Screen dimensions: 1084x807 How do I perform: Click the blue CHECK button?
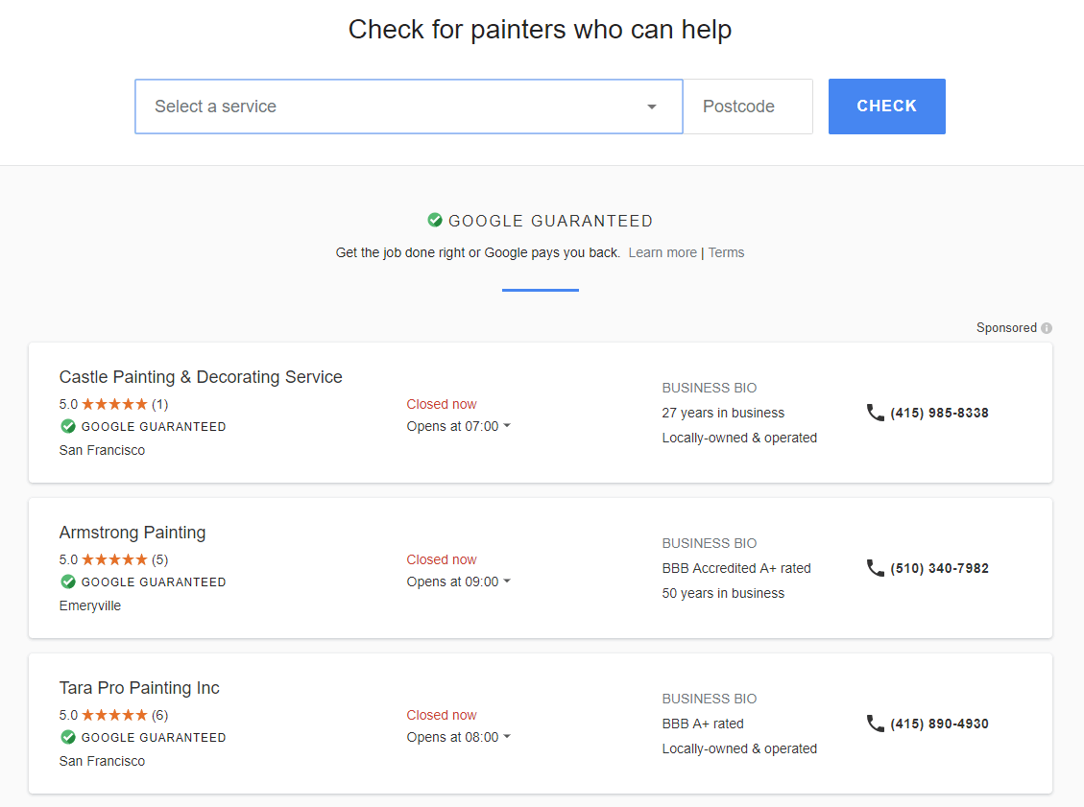pos(886,107)
